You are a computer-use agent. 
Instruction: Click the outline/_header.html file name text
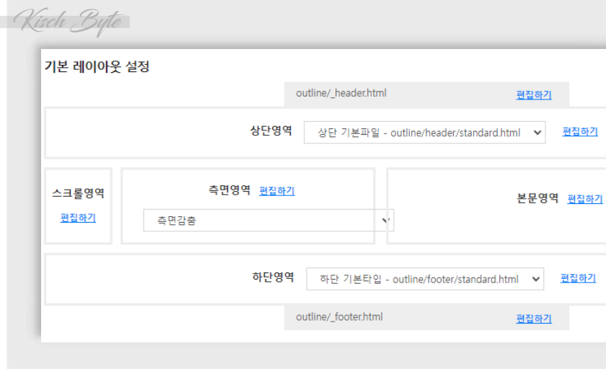click(341, 94)
